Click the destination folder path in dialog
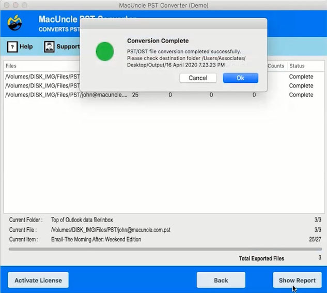Image resolution: width=327 pixels, height=293 pixels. tap(186, 62)
